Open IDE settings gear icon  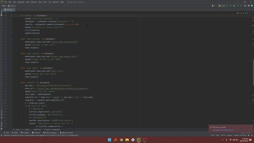pyautogui.click(x=249, y=6)
